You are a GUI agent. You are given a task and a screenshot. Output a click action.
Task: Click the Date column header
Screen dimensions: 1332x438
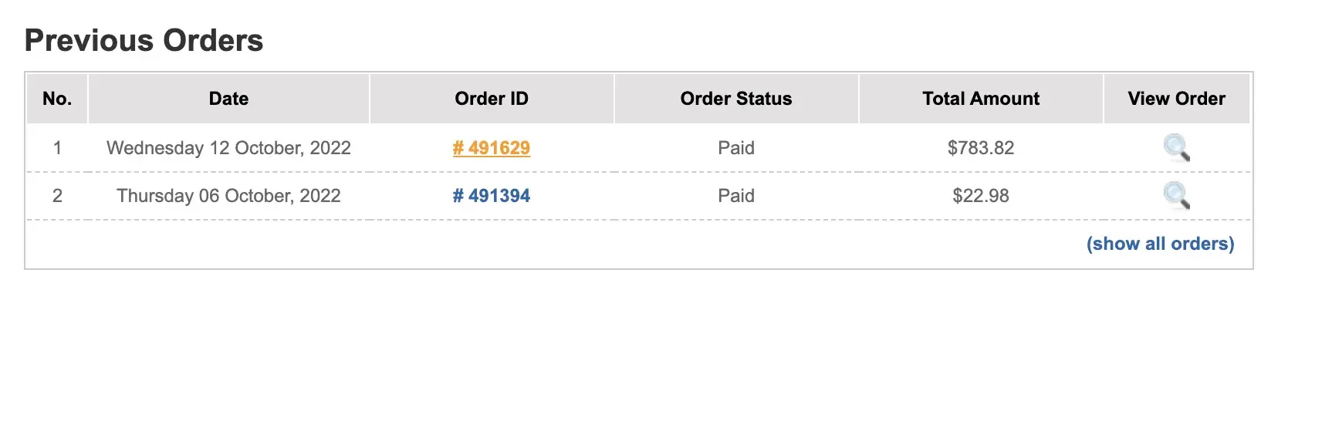click(228, 99)
